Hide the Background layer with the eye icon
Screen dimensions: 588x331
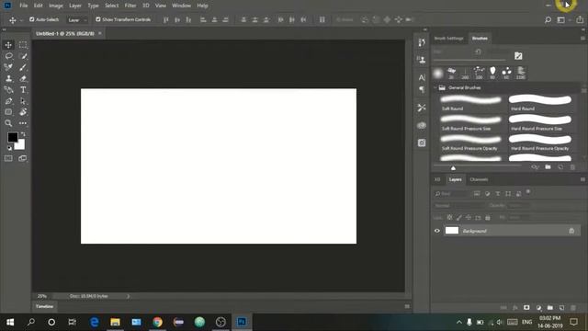437,231
